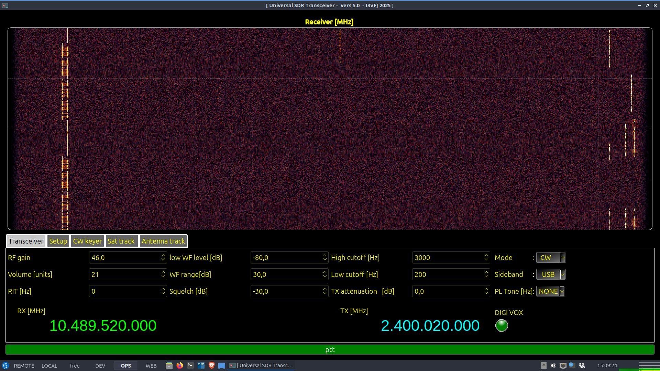The image size is (660, 371).
Task: Open the application launcher menu icon
Action: 5,366
